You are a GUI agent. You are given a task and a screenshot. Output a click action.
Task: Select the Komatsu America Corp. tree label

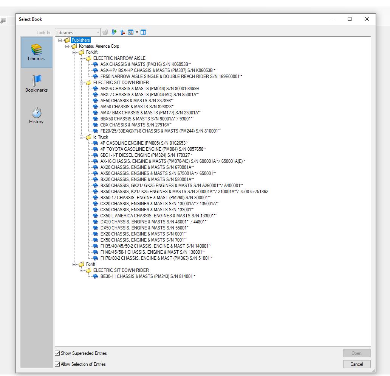[99, 46]
